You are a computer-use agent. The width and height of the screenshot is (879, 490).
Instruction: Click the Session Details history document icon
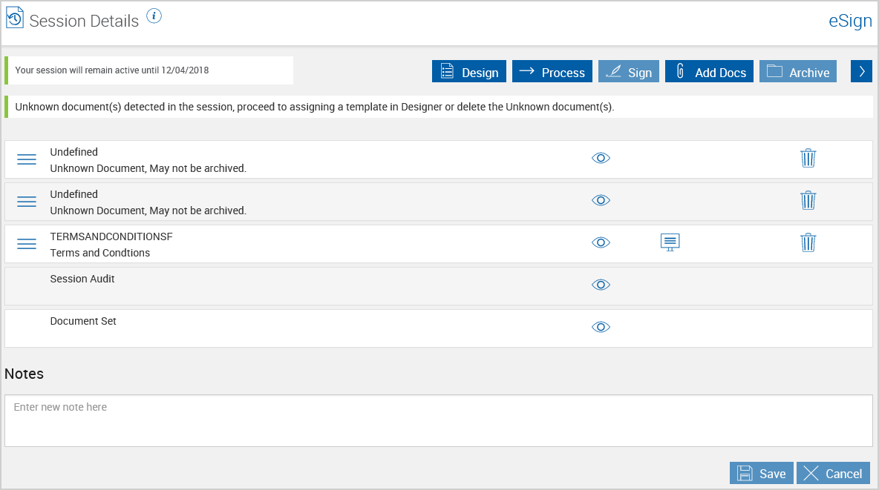click(x=15, y=17)
